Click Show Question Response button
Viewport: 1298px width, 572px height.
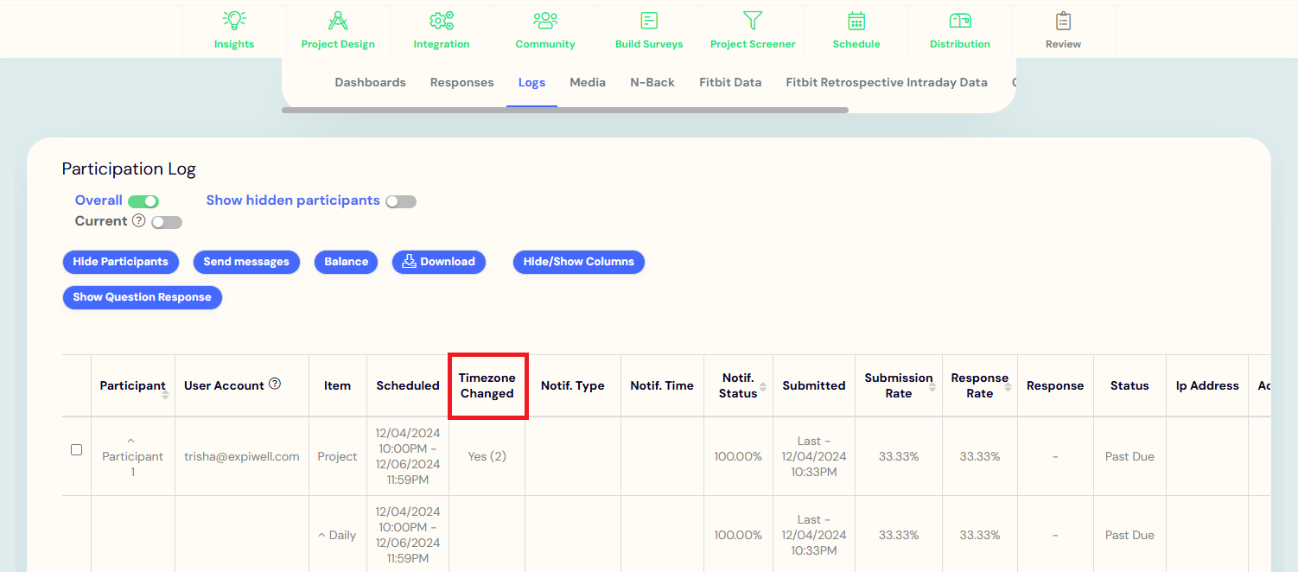tap(143, 297)
